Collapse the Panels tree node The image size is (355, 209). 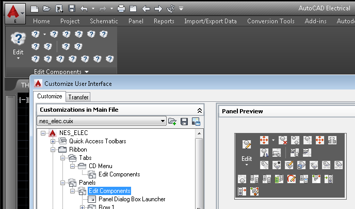63,183
